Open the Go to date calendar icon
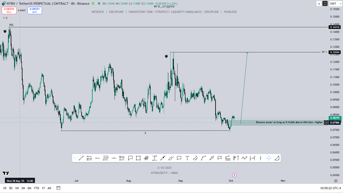Image resolution: width=343 pixels, height=193 pixels. (58, 188)
